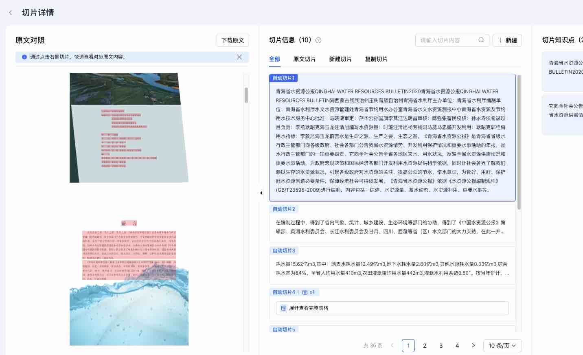583x355 pixels.
Task: Switch to the 新建切片 tab
Action: (x=340, y=59)
